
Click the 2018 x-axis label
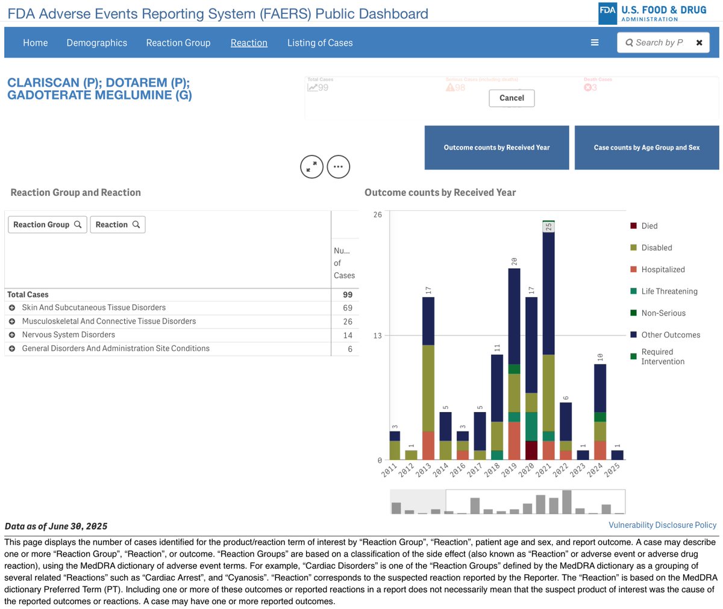[x=492, y=470]
